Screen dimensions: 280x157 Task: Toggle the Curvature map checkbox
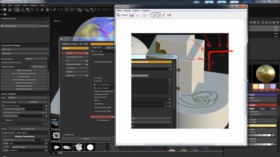(64, 68)
